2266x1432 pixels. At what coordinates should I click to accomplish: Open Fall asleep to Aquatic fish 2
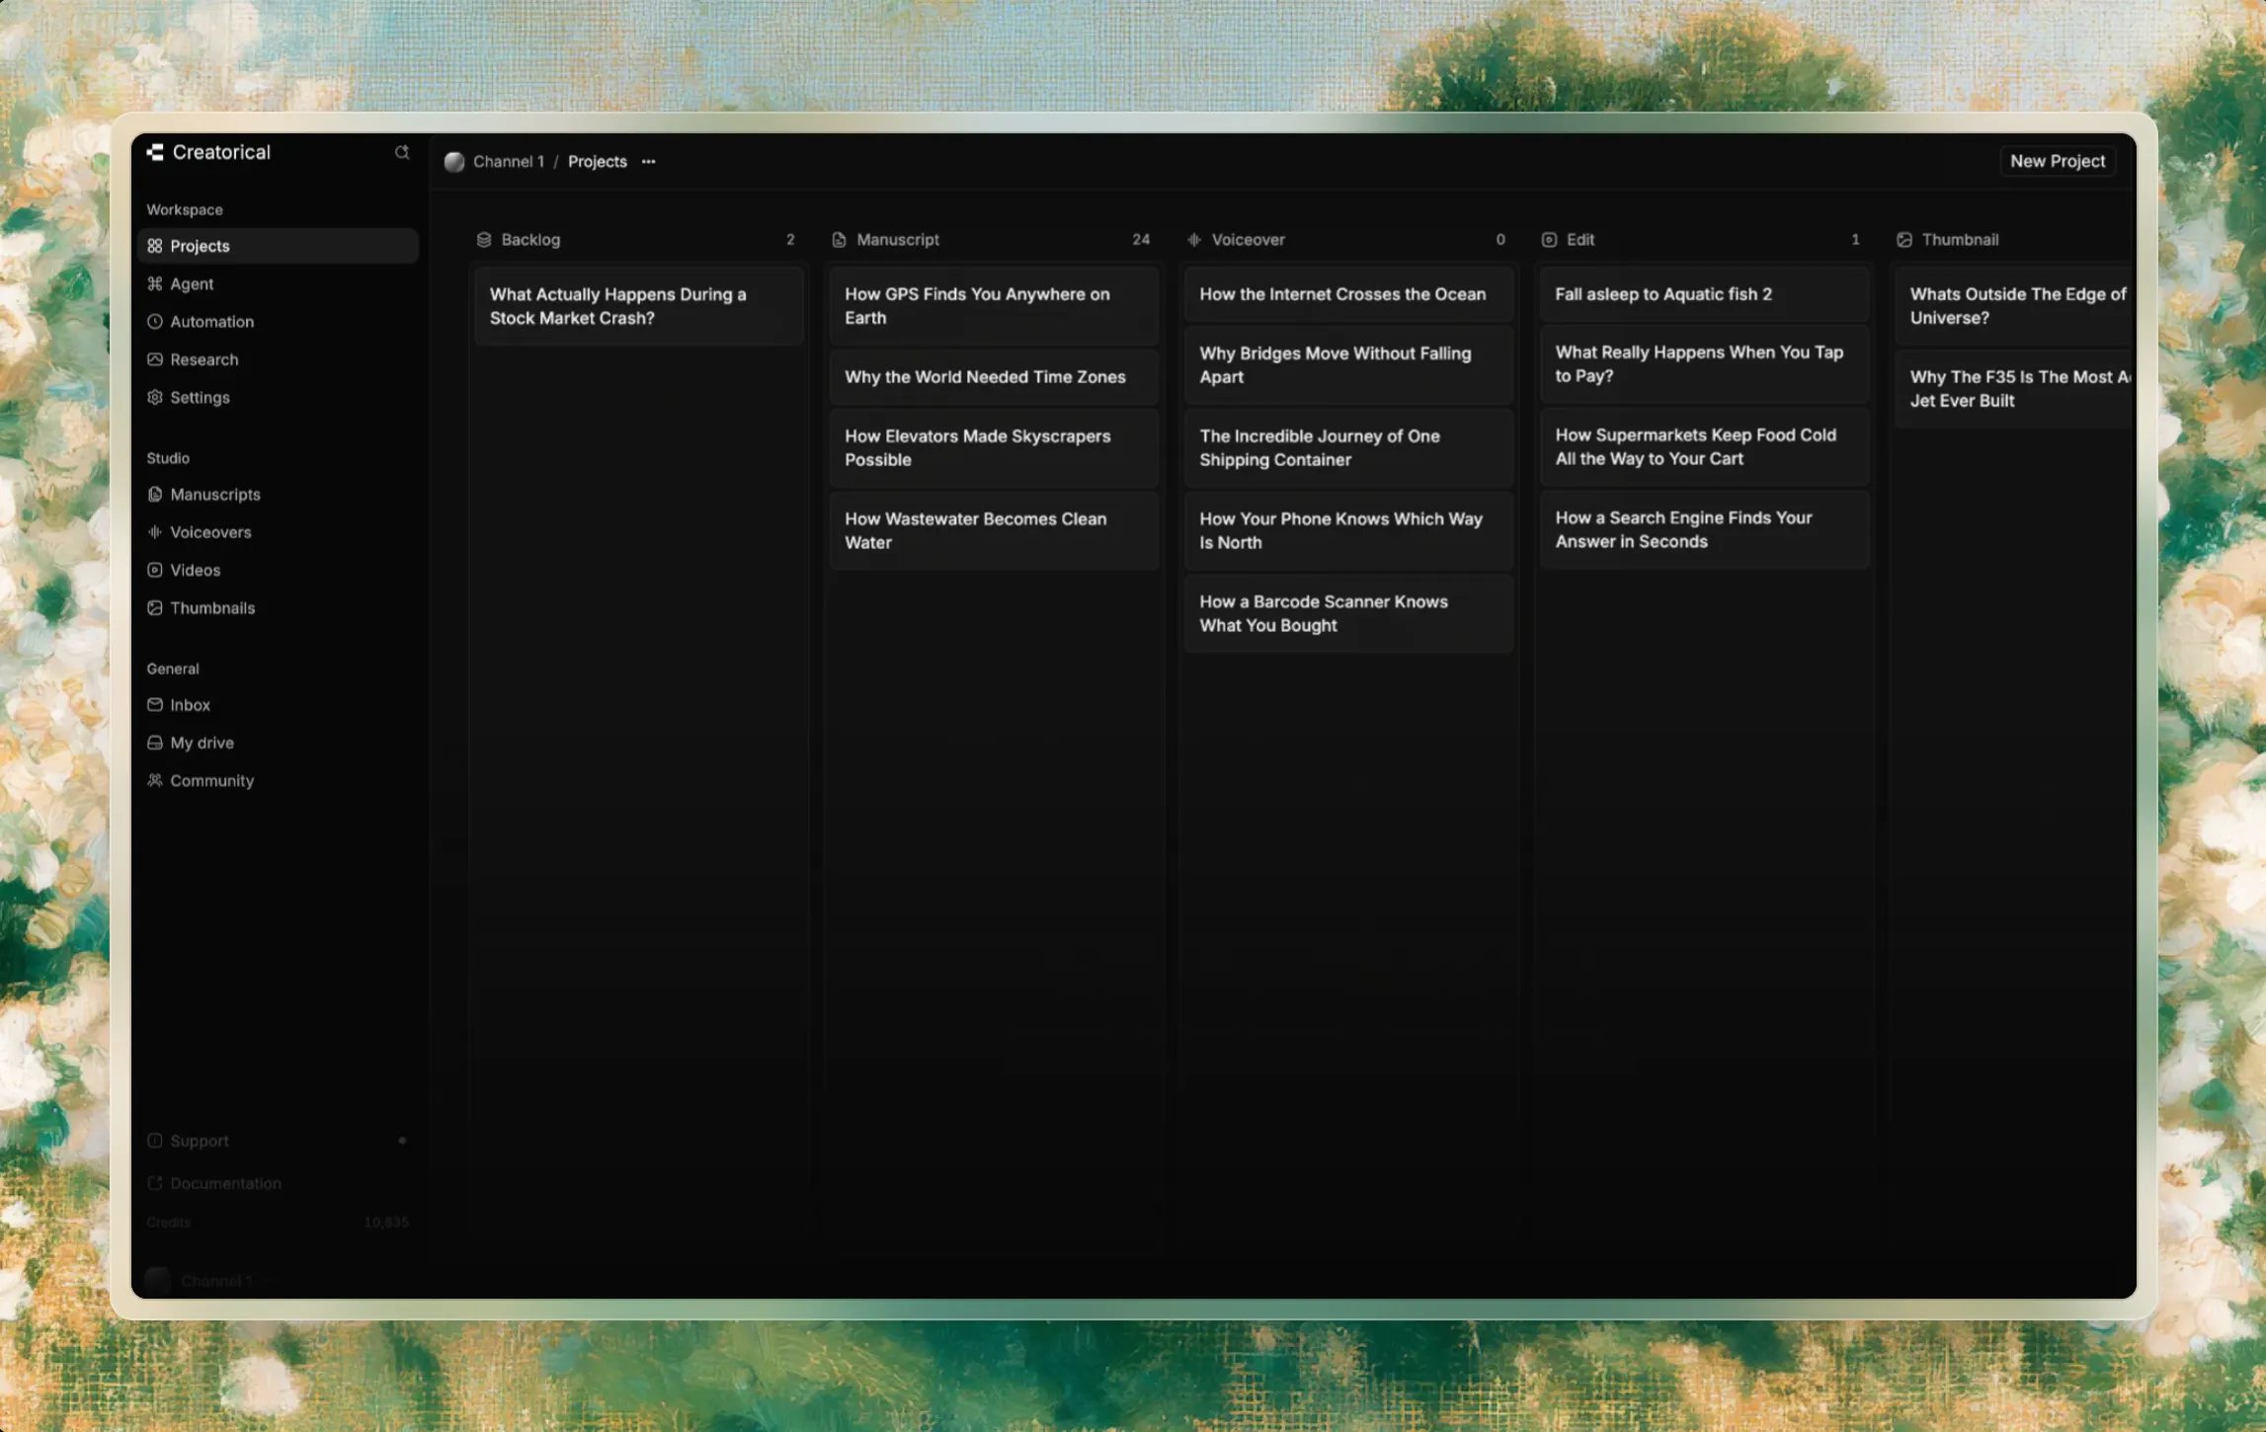coord(1704,294)
